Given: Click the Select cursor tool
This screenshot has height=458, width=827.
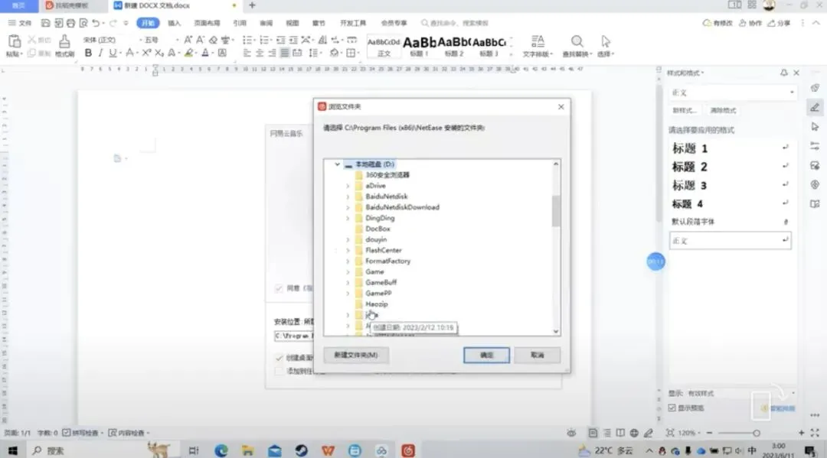Looking at the screenshot, I should pyautogui.click(x=606, y=45).
